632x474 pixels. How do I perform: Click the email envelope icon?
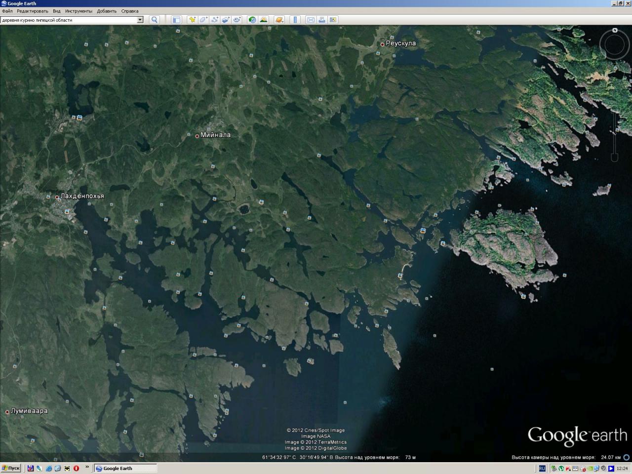click(x=311, y=20)
